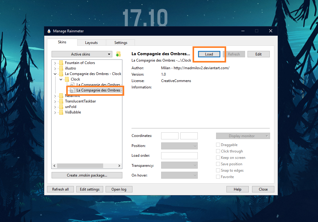Click the VisBubble folder icon
318x222 pixels.
click(61, 112)
